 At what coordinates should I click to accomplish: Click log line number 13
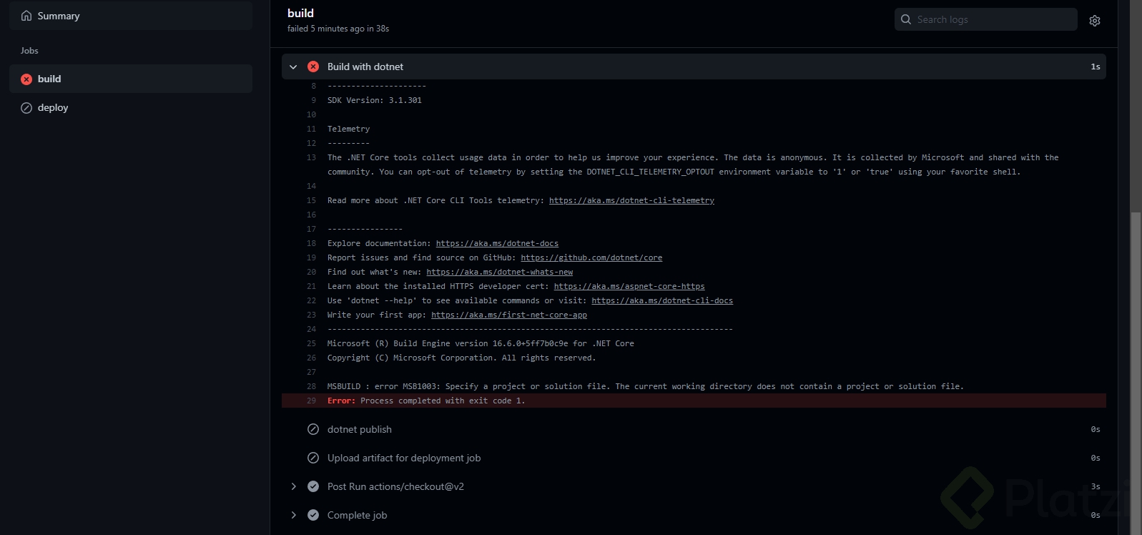[311, 157]
